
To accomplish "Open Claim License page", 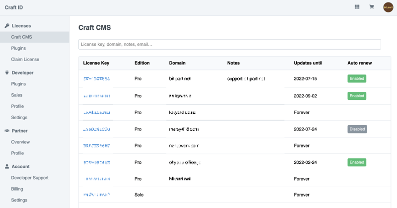I will point(25,60).
